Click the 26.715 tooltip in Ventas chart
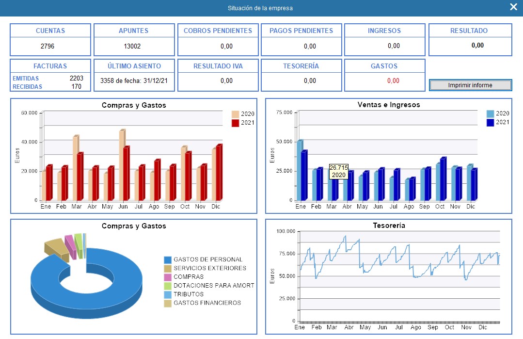The width and height of the screenshot is (523, 339). pyautogui.click(x=338, y=171)
